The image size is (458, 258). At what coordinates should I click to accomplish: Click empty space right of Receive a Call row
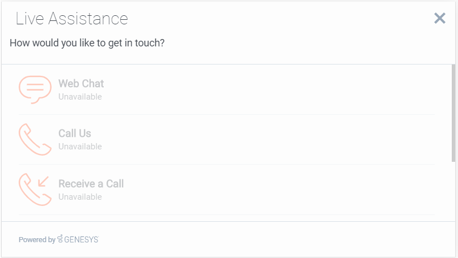tap(283, 190)
